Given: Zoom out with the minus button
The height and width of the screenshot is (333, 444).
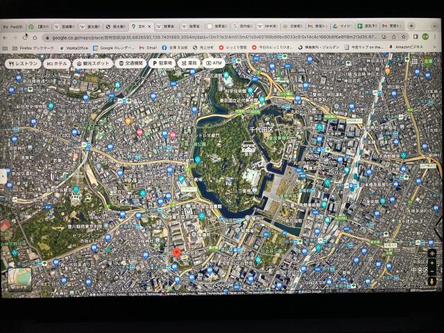Looking at the screenshot, I should click(x=432, y=271).
